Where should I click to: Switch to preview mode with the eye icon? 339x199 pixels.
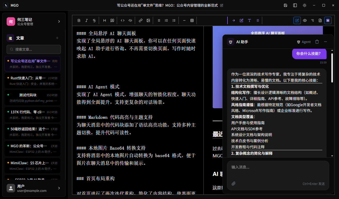[305, 20]
